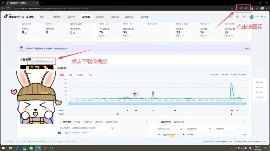Click the presenter avatar marker on chart
Image resolution: width=270 pixels, height=151 pixels.
(135, 95)
